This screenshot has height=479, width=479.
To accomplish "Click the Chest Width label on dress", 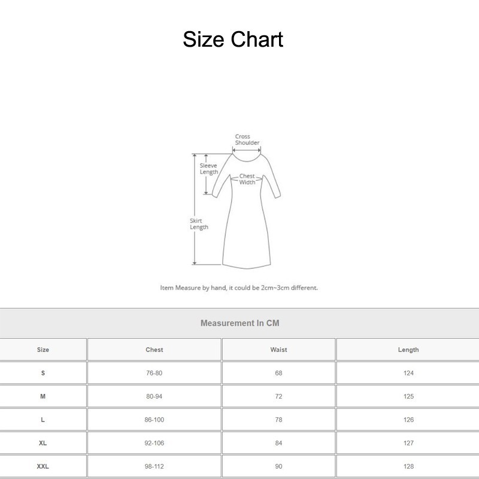I will [x=247, y=179].
